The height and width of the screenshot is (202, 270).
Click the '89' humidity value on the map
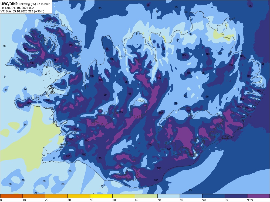(x=44, y=181)
